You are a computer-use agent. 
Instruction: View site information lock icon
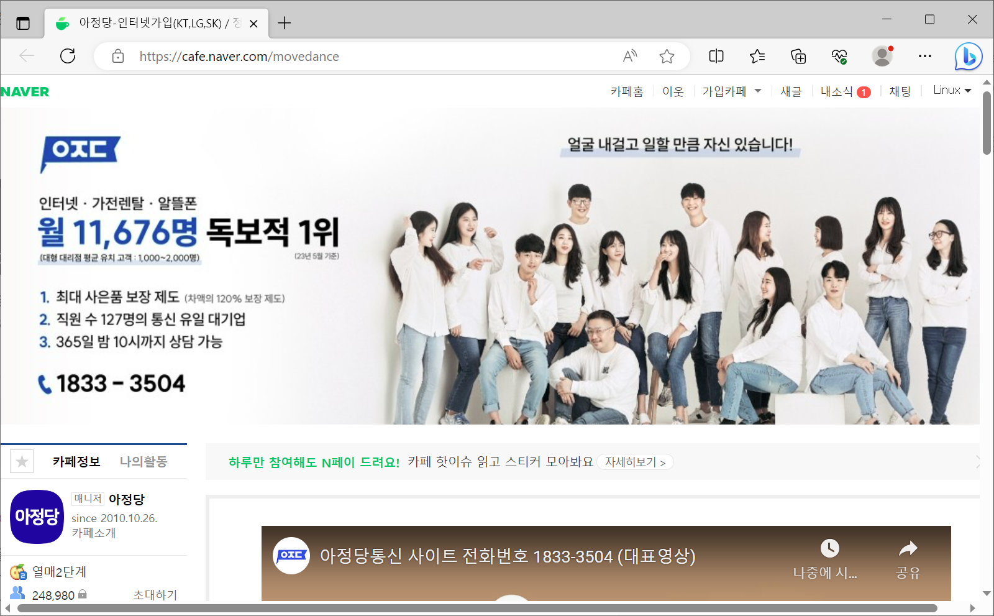coord(118,57)
